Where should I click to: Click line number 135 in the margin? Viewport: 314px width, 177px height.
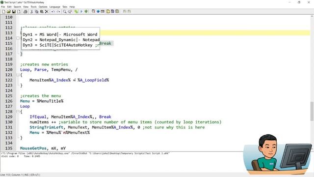(x=9, y=148)
